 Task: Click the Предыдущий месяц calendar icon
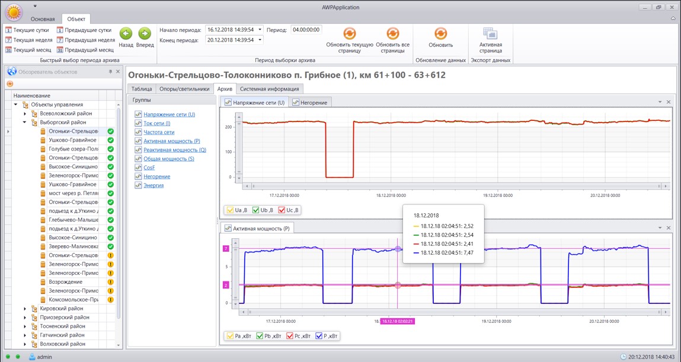pos(59,50)
